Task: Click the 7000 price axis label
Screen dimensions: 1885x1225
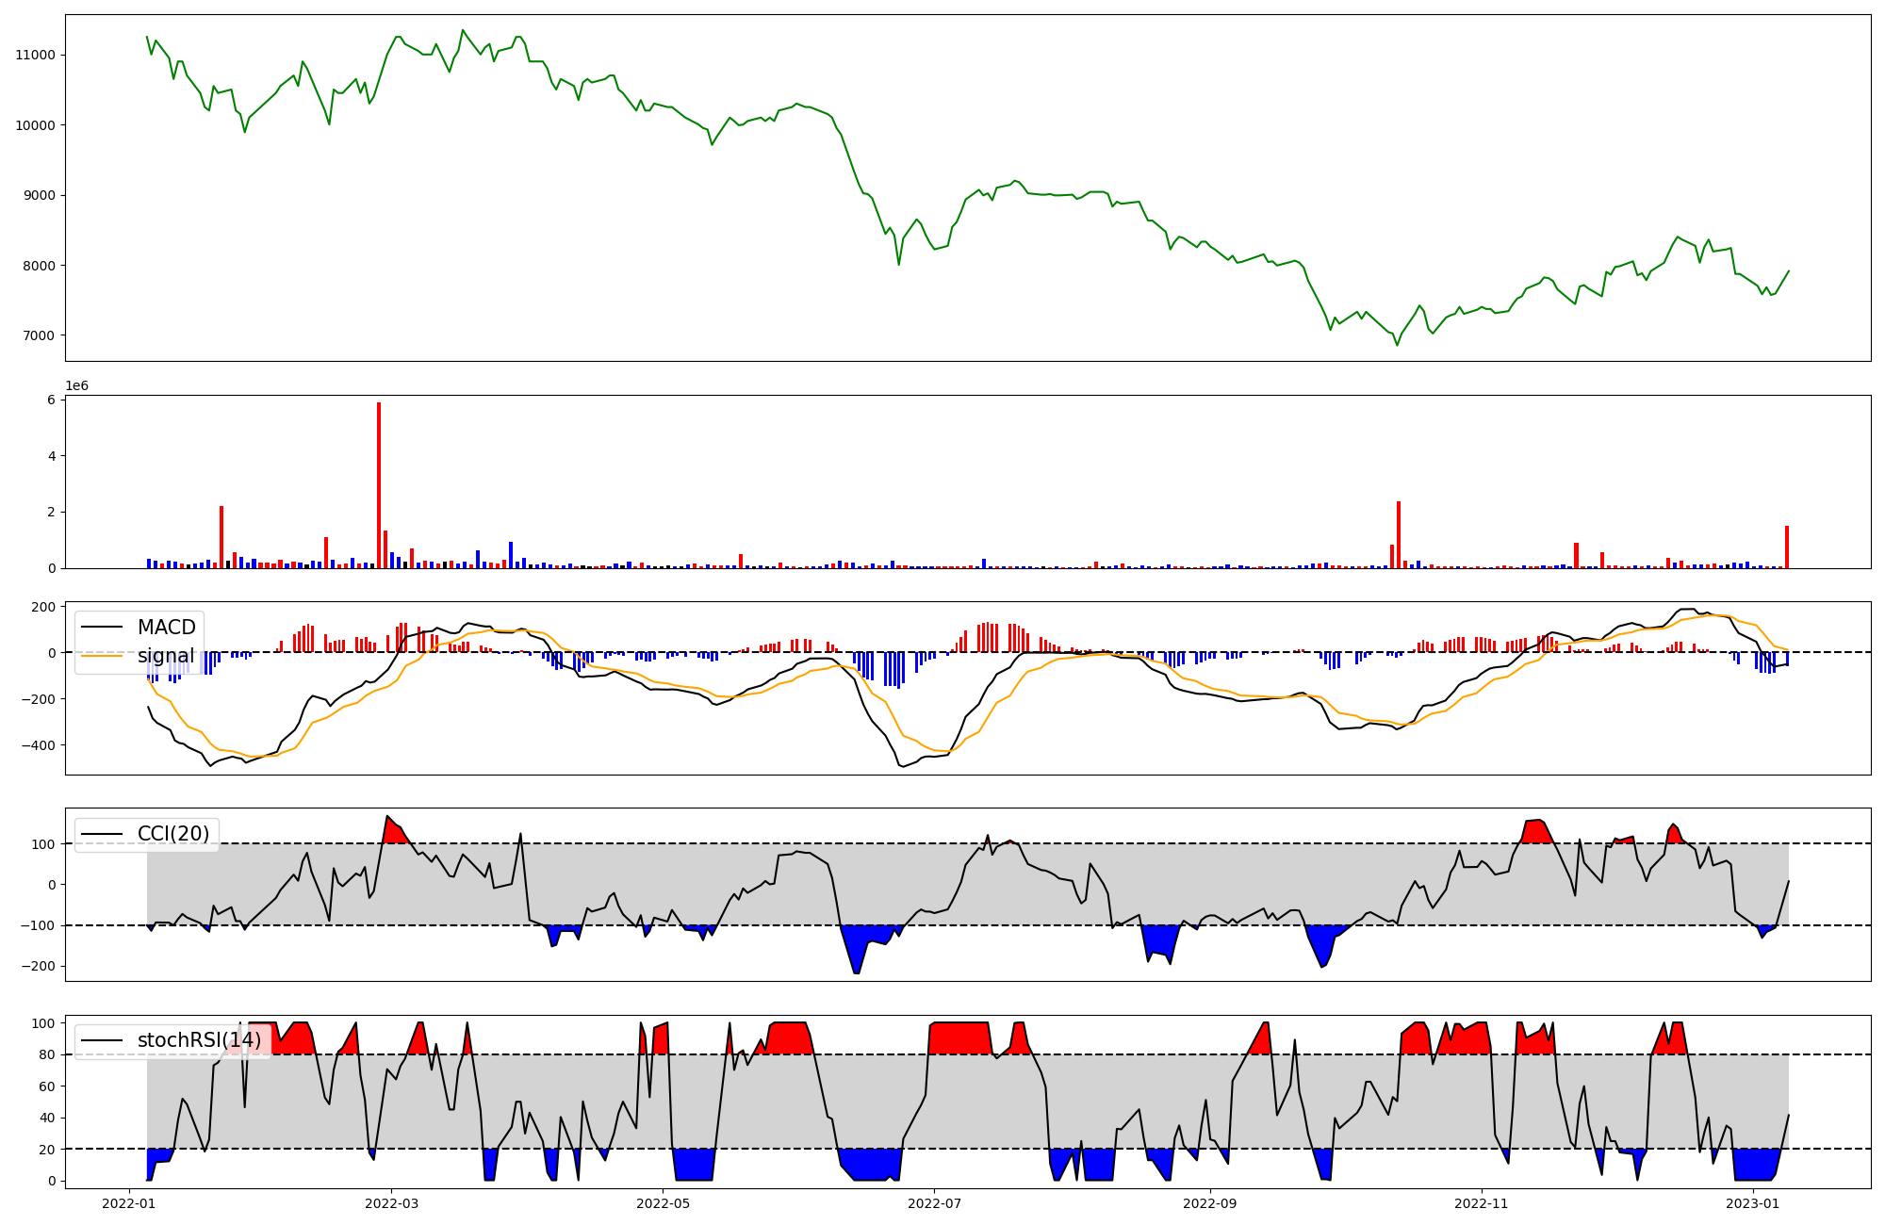Action: (40, 336)
